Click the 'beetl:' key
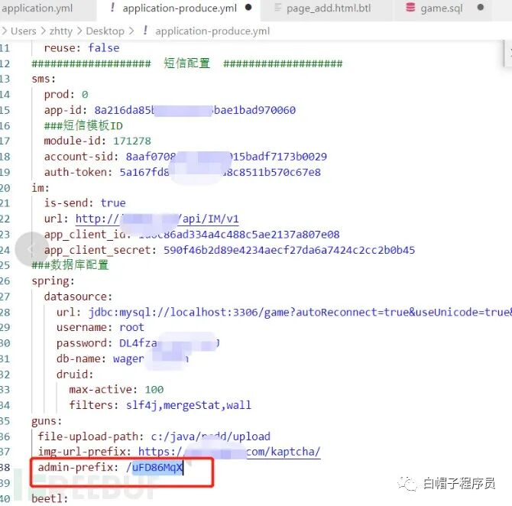The image size is (512, 506). (50, 499)
